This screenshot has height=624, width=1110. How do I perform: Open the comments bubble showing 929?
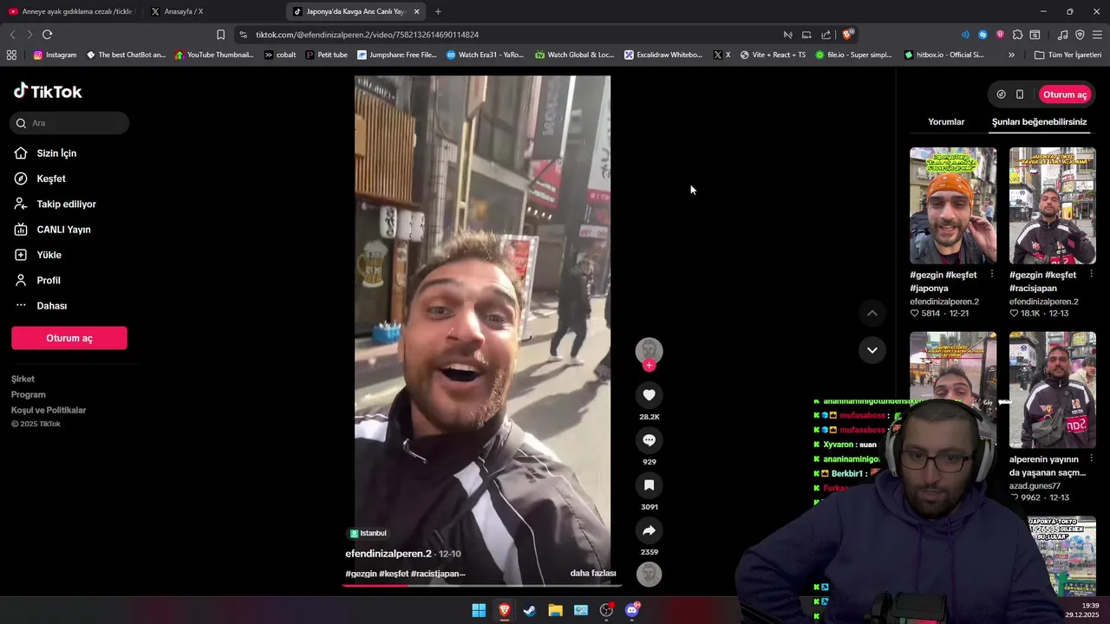point(649,440)
